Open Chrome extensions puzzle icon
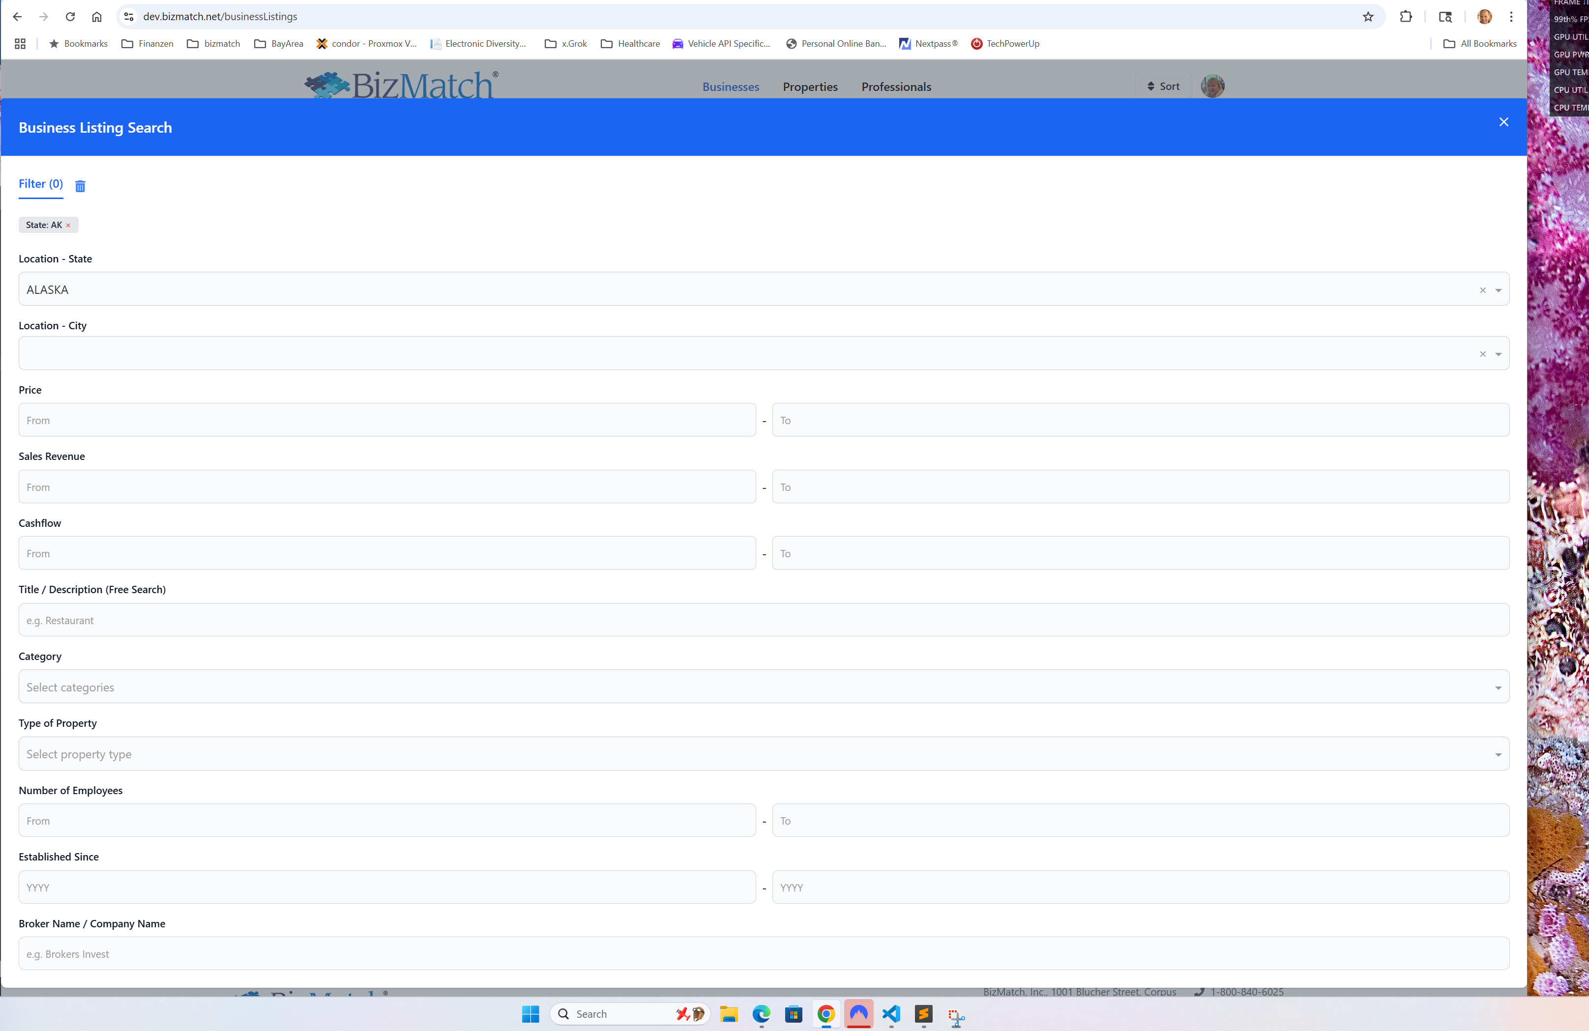 click(x=1406, y=17)
